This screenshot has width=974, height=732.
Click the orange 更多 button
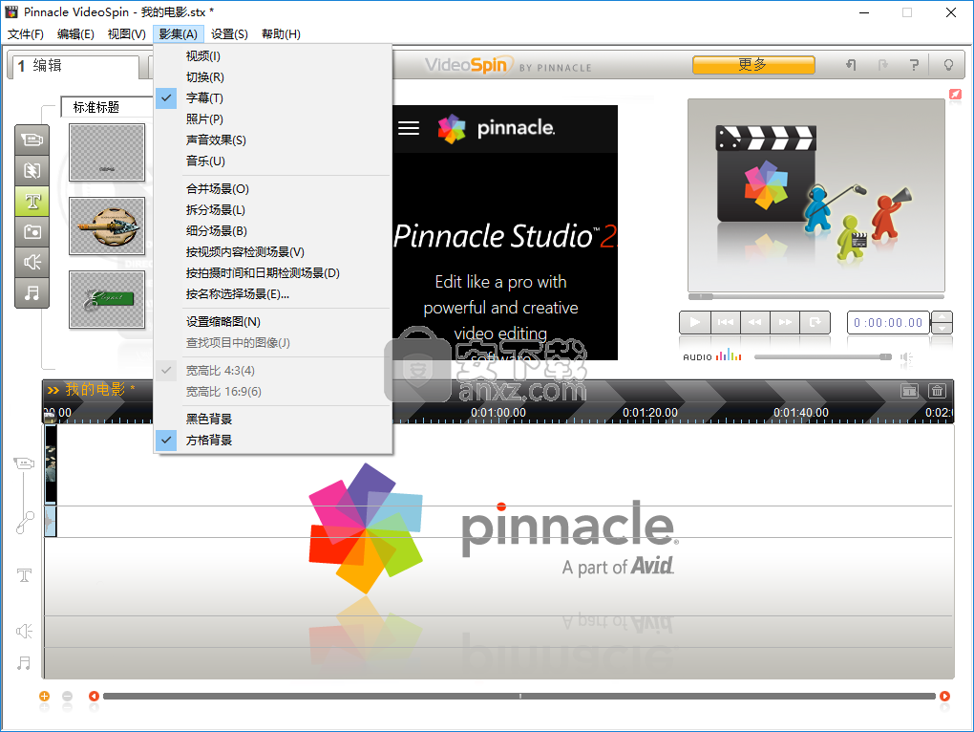(x=753, y=65)
